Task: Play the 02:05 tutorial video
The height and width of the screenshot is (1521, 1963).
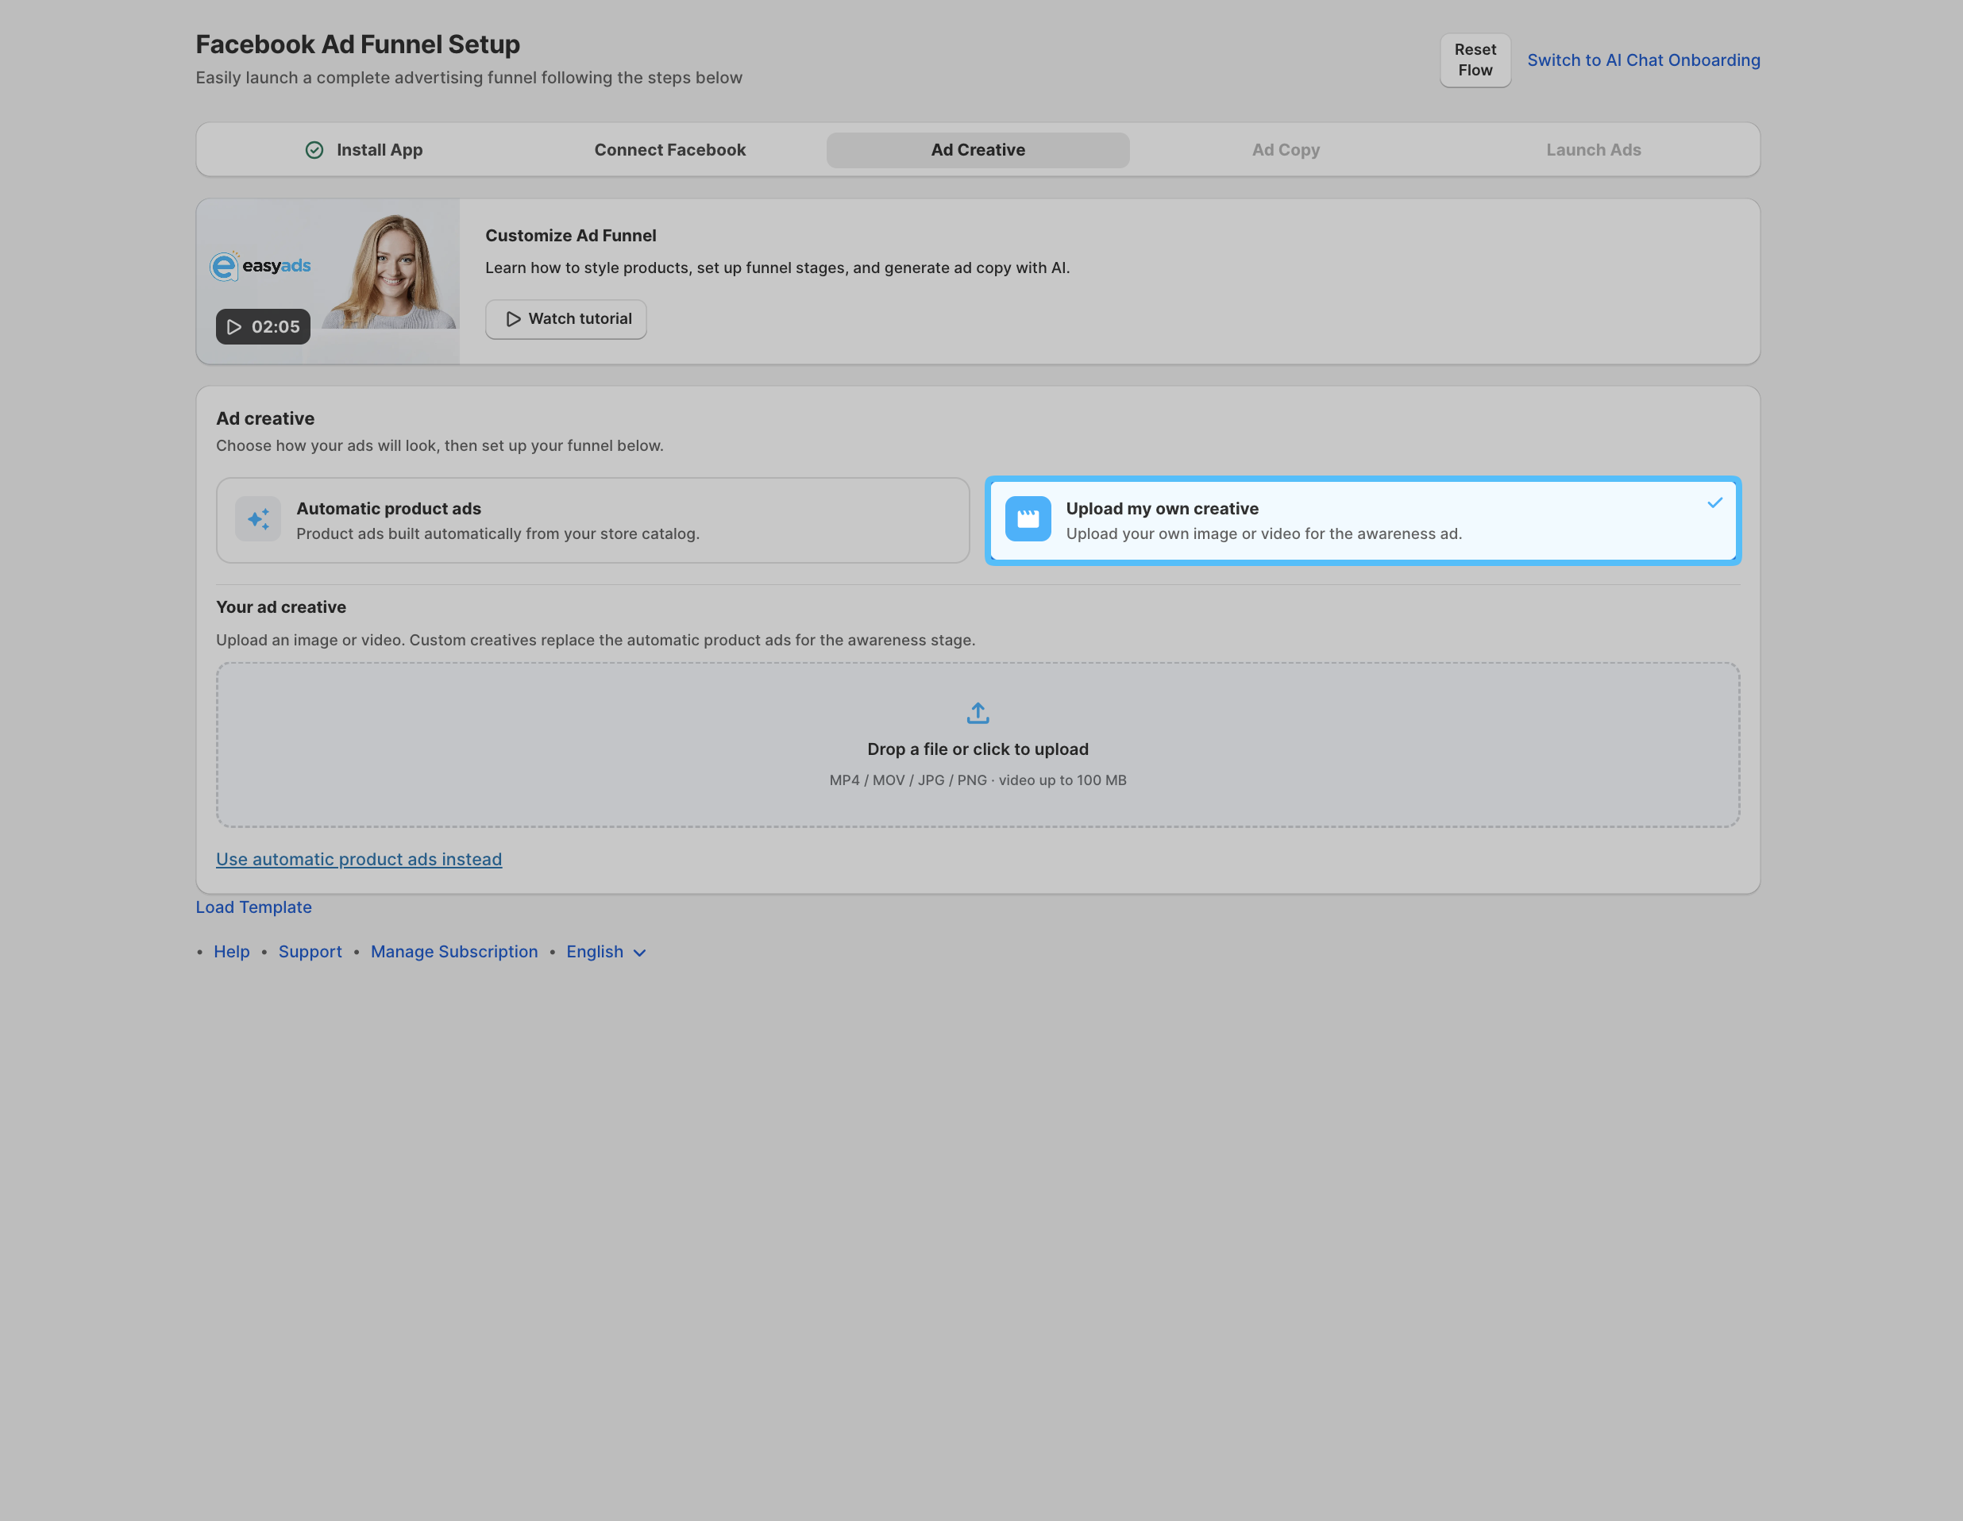Action: coord(263,327)
